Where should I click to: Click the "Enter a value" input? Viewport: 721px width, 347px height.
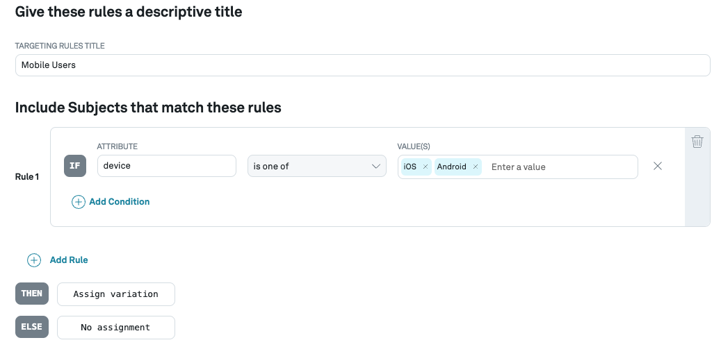[x=556, y=167]
